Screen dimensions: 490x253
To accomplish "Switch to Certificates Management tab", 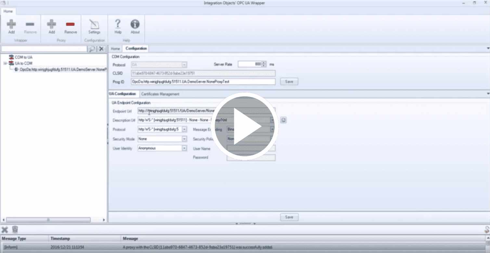I will (x=160, y=94).
